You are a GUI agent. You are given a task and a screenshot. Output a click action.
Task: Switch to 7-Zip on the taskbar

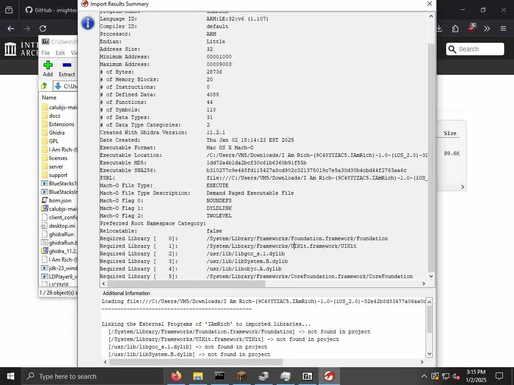tap(307, 376)
